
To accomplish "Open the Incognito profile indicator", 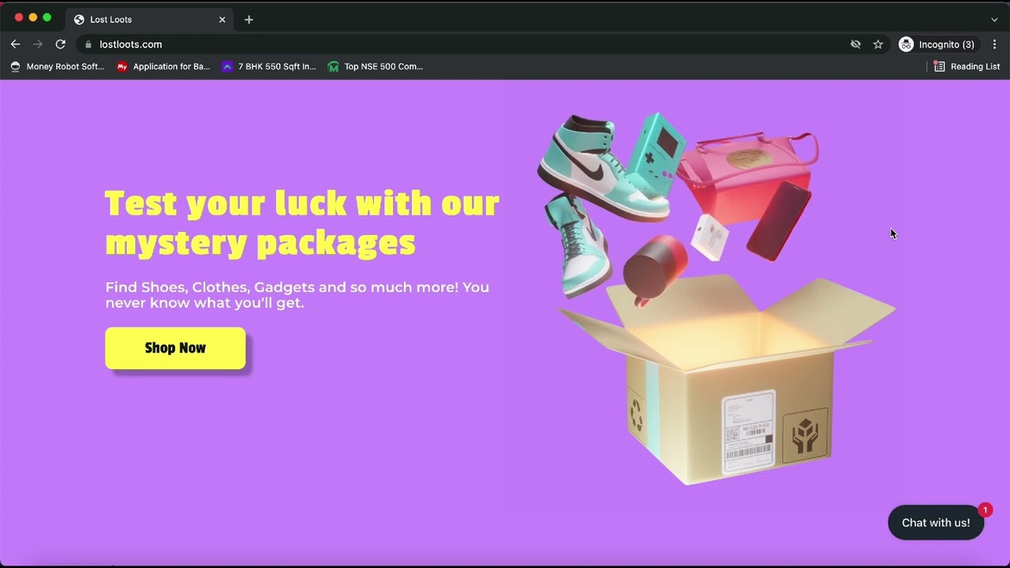I will [x=937, y=44].
